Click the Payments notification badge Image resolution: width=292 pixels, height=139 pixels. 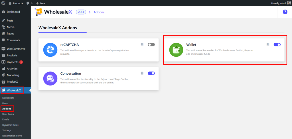click(21, 62)
